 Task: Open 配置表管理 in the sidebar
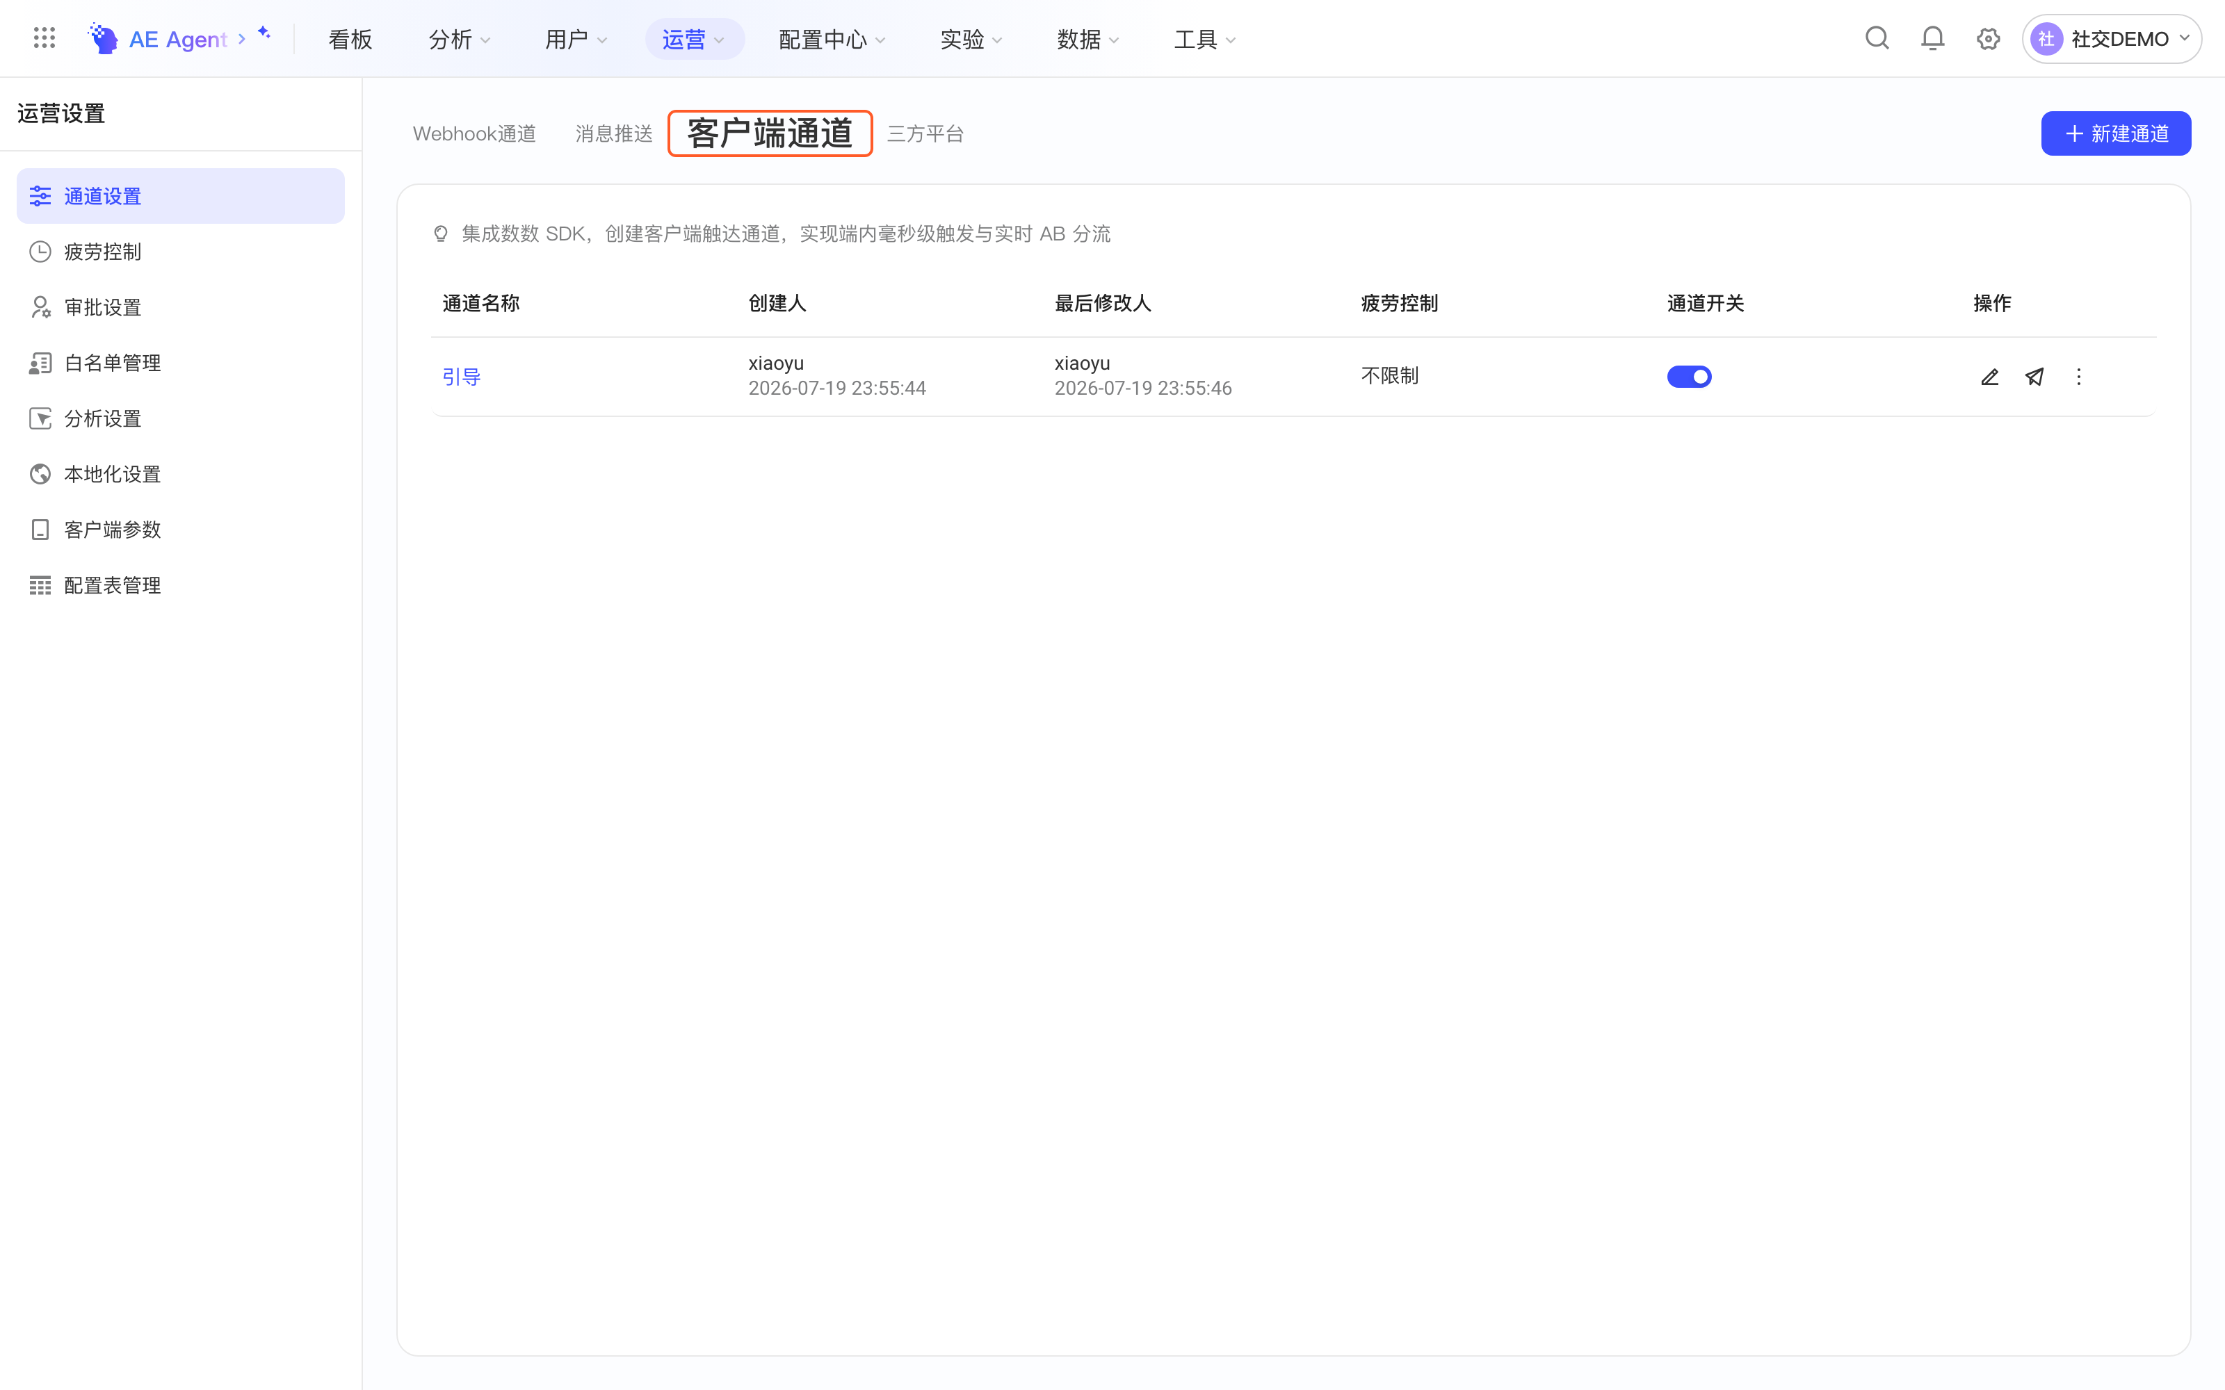[180, 586]
